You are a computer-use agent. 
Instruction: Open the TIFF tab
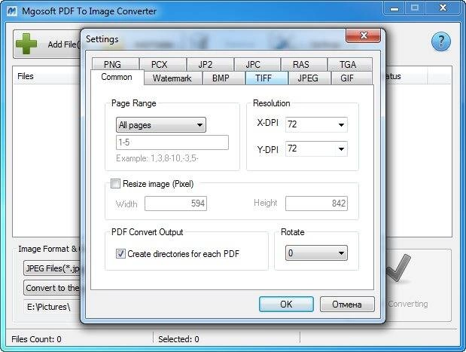(x=267, y=78)
